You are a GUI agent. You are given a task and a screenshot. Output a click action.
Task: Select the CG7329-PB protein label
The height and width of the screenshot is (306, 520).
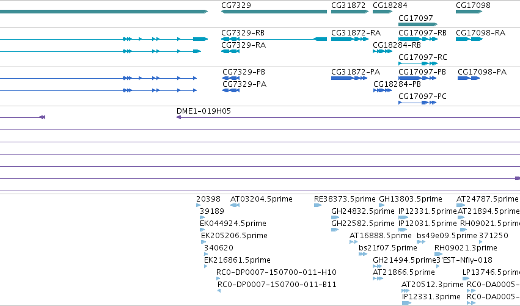pos(244,72)
